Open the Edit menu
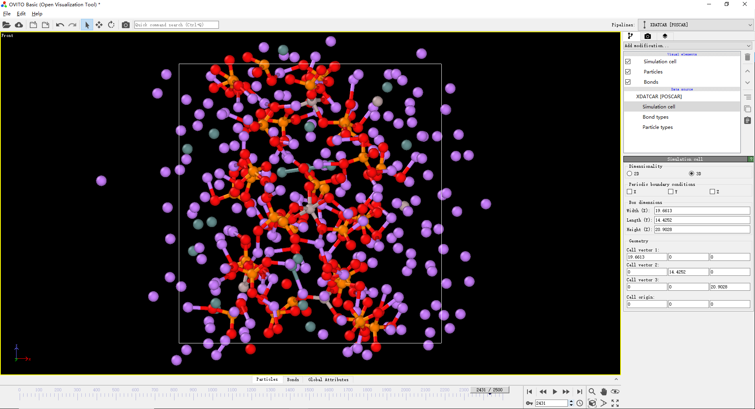 (21, 13)
